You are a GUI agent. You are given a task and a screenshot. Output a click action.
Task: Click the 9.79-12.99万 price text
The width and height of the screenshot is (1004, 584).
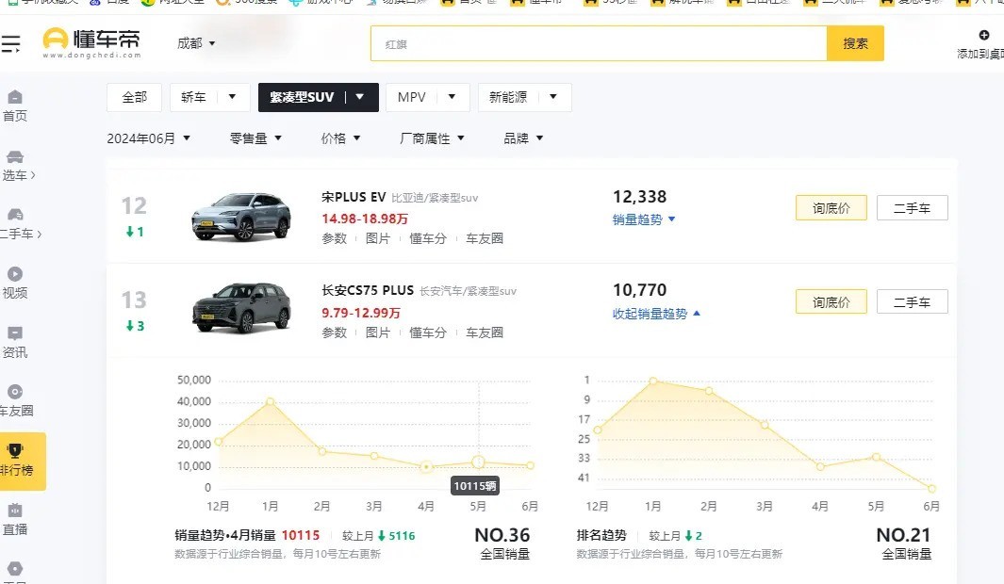coord(360,313)
